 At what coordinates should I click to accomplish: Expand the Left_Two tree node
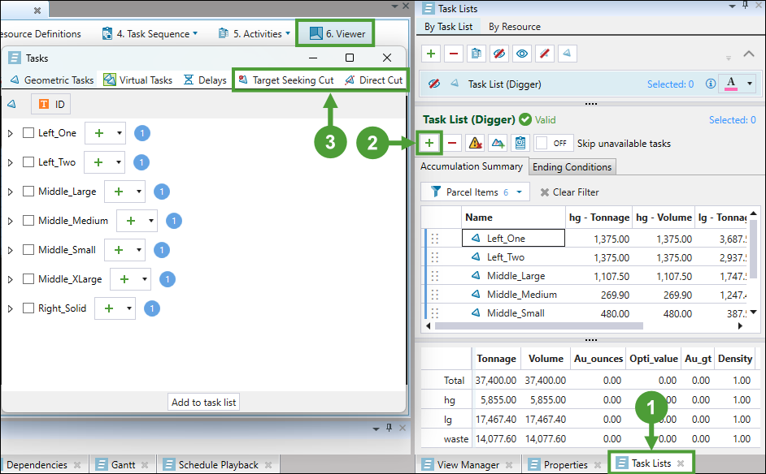pyautogui.click(x=11, y=162)
